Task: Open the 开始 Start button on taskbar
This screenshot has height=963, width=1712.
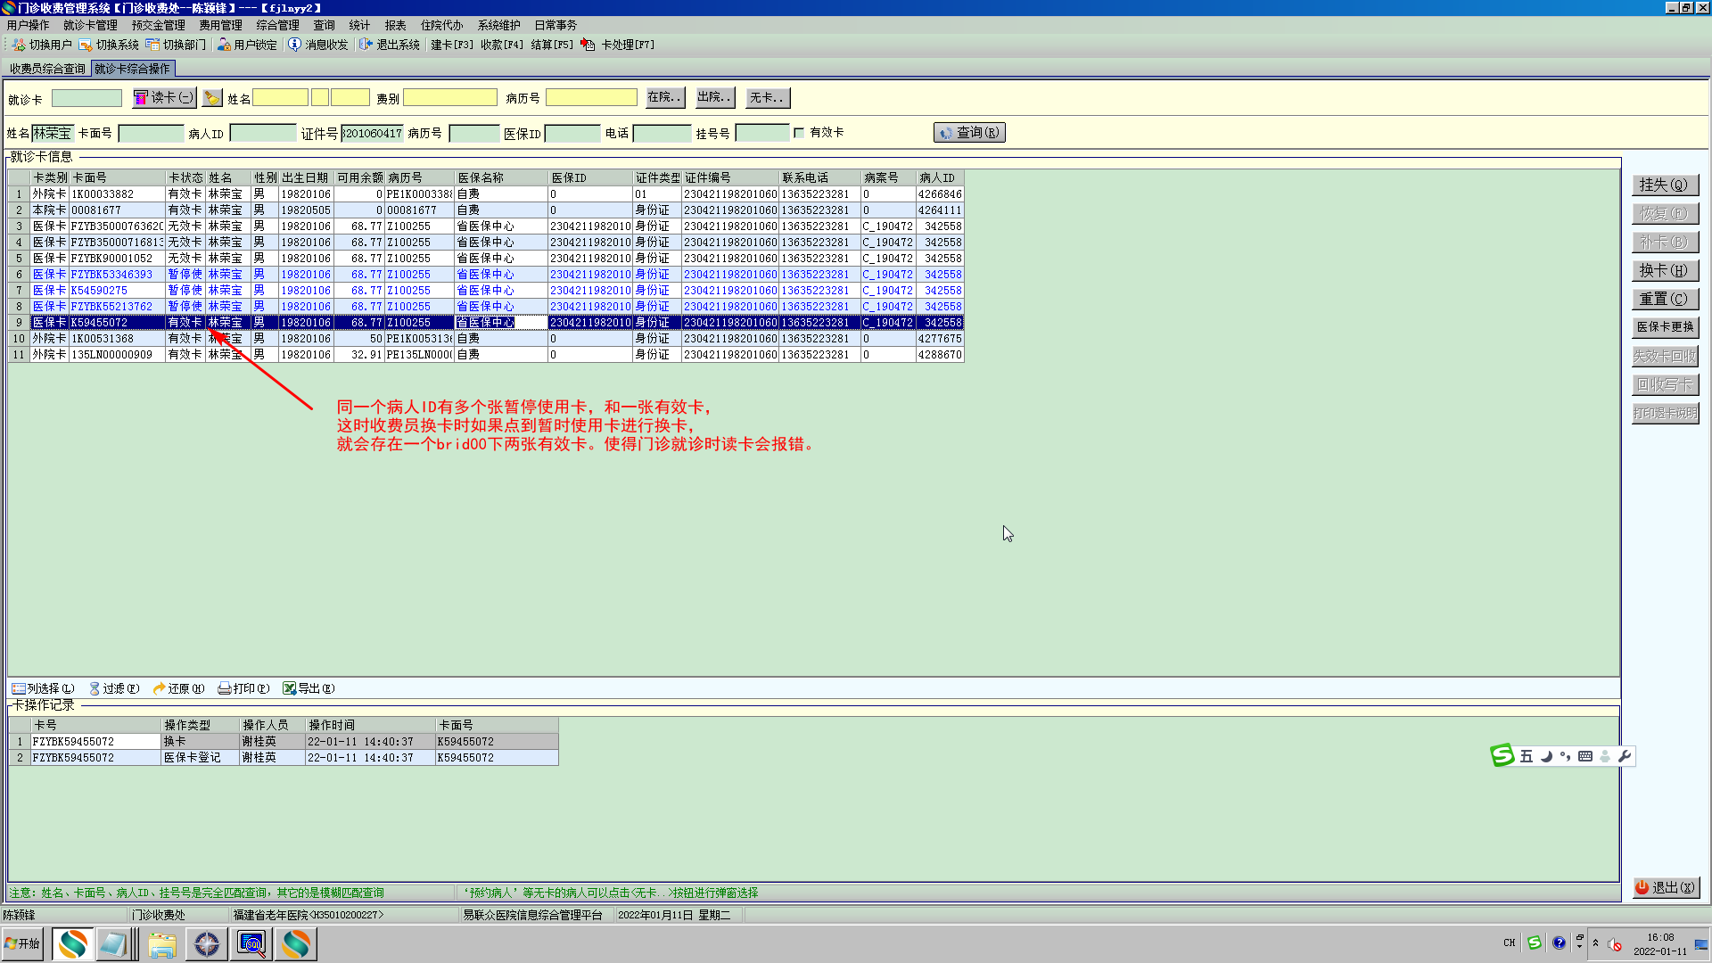Action: coord(22,943)
